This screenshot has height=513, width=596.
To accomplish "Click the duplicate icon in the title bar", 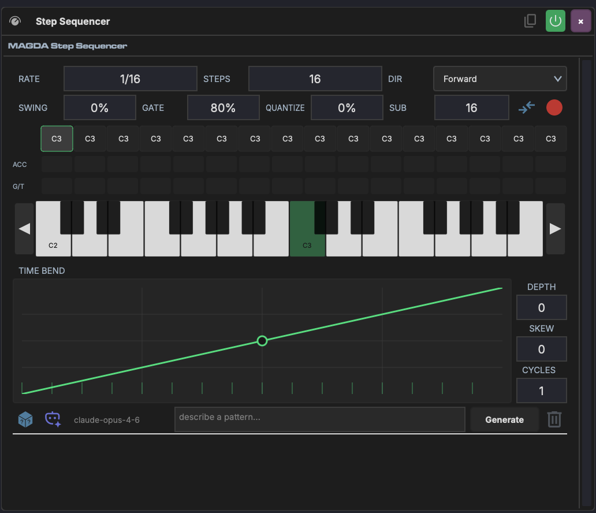I will coord(530,20).
